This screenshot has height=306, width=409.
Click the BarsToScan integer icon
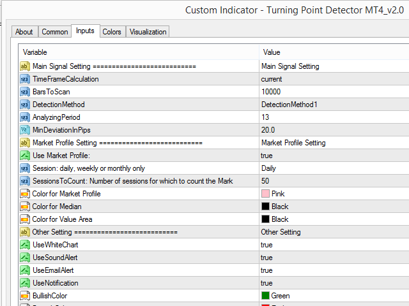point(25,92)
